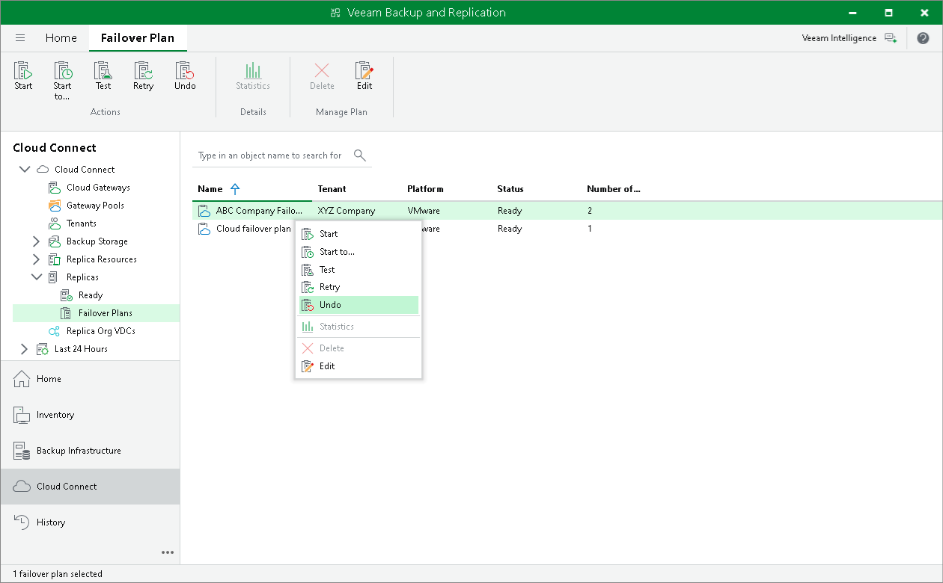The image size is (943, 583).
Task: Select Last 24 Hours in the tree
Action: [x=81, y=349]
